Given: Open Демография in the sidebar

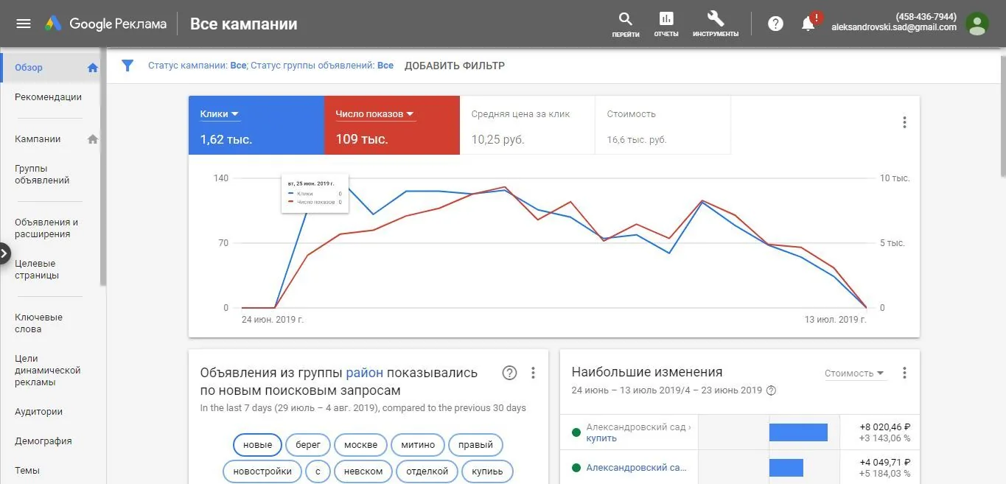Looking at the screenshot, I should pyautogui.click(x=43, y=441).
